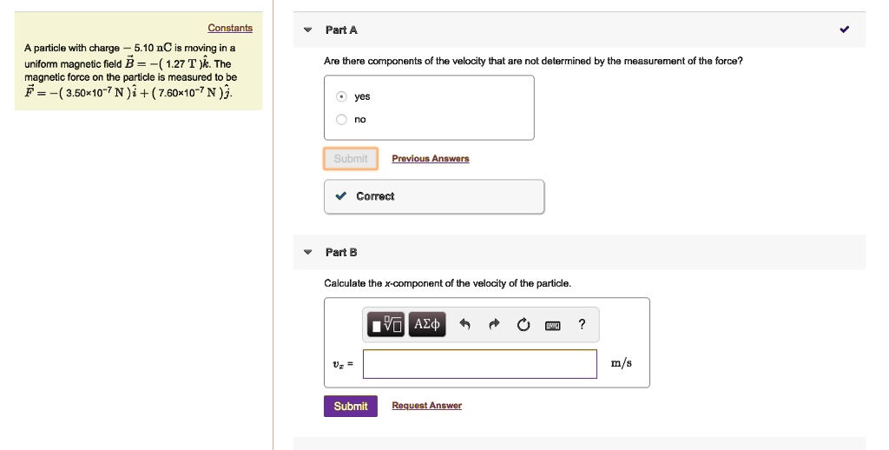The height and width of the screenshot is (450, 889).
Task: Collapse the Part A section arrow
Action: click(x=307, y=30)
